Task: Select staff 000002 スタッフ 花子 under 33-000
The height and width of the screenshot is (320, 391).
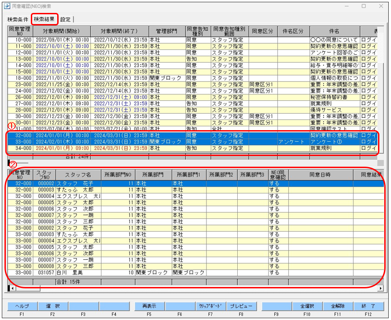Action: pos(196,228)
